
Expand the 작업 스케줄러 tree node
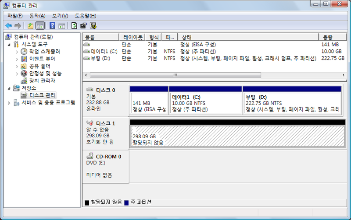pos(17,52)
